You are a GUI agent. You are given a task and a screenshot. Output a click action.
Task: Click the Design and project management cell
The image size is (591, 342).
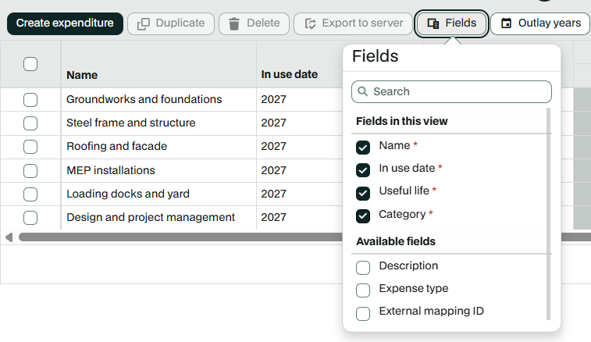click(x=158, y=217)
